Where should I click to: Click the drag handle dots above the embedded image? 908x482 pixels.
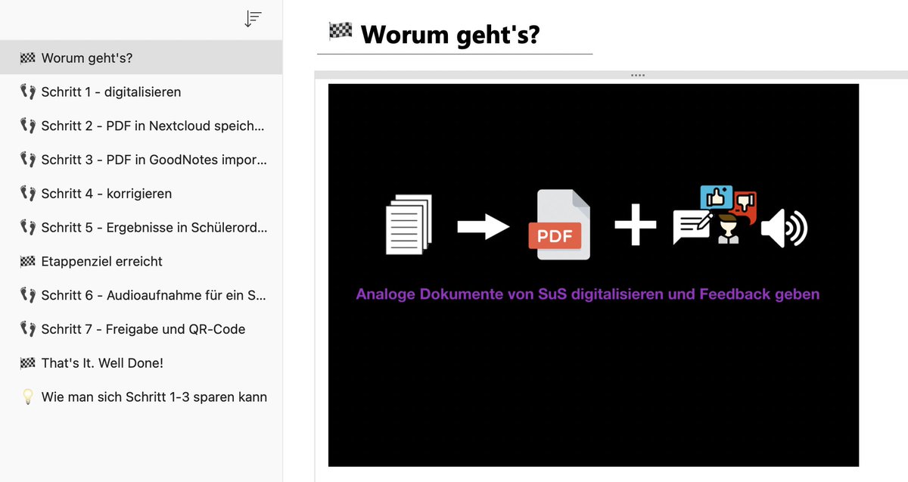click(637, 74)
